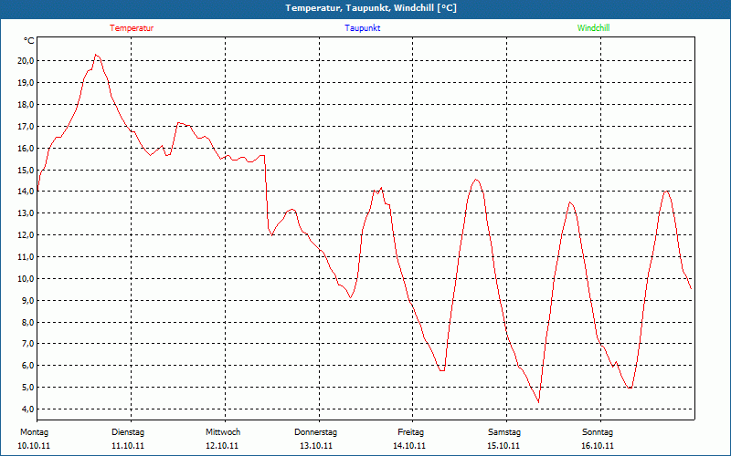This screenshot has height=456, width=731.
Task: Click the 16,0 y-axis label
Action: (26, 149)
